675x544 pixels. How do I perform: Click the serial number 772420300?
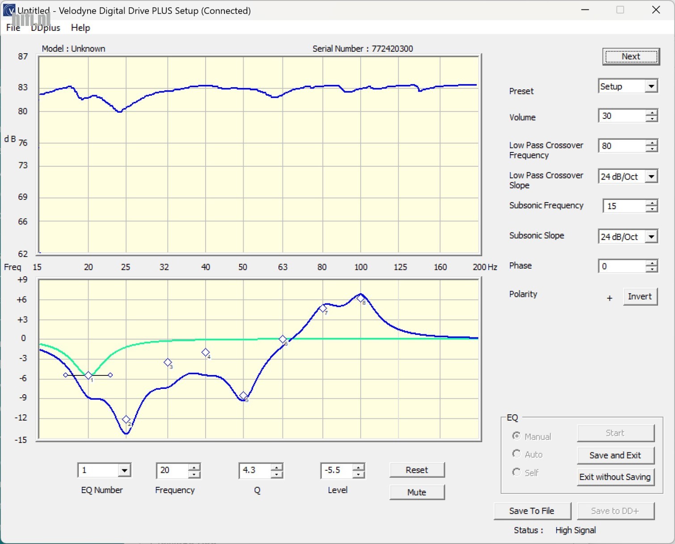click(x=392, y=49)
